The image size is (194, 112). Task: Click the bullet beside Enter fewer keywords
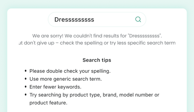(25, 87)
